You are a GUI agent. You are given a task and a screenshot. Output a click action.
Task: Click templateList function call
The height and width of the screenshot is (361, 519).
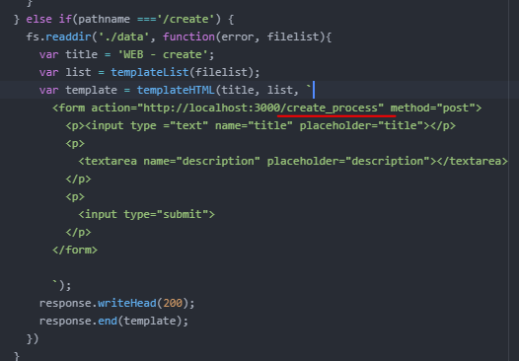(150, 72)
